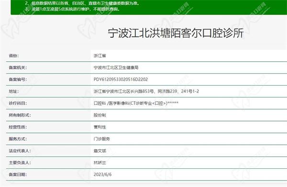Click the 营利性 value
Viewport: 287px width, 187px height.
(x=100, y=127)
